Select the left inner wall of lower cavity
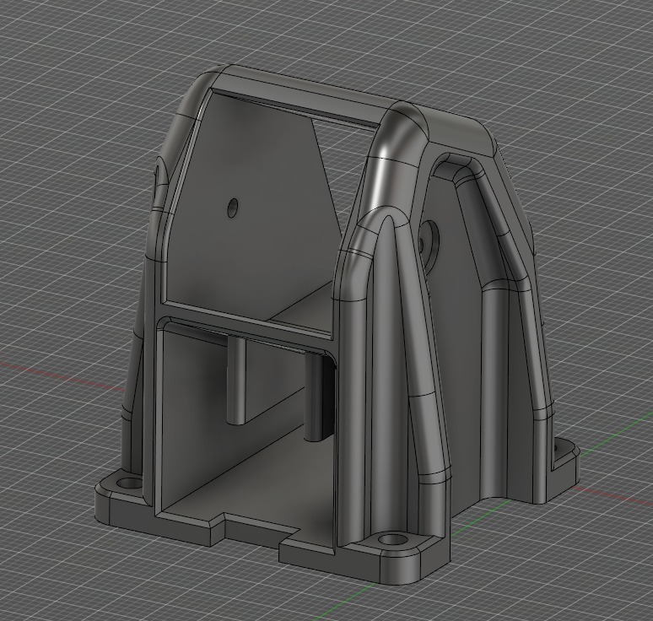The width and height of the screenshot is (653, 621). (x=192, y=417)
